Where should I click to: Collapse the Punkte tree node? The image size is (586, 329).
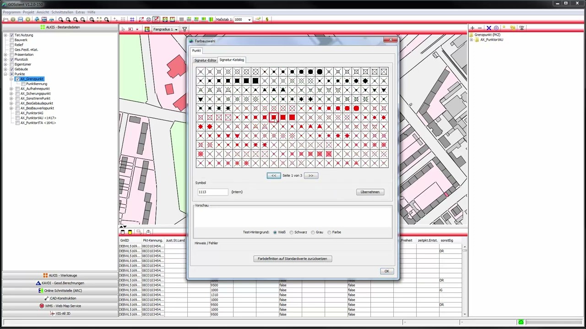5,74
